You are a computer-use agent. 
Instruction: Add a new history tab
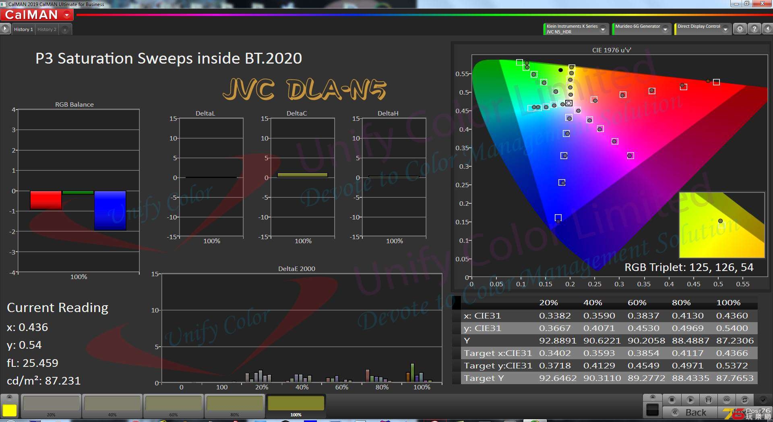pos(65,29)
